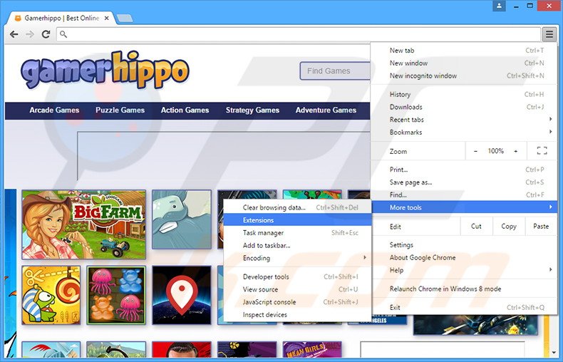The image size is (563, 362).
Task: Open Task manager from the submenu
Action: pos(297,233)
